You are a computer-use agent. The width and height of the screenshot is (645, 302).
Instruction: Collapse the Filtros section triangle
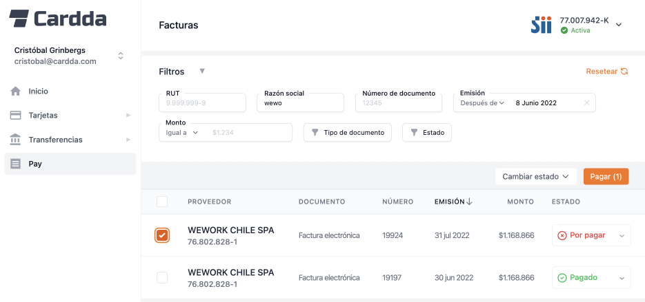[x=202, y=72]
